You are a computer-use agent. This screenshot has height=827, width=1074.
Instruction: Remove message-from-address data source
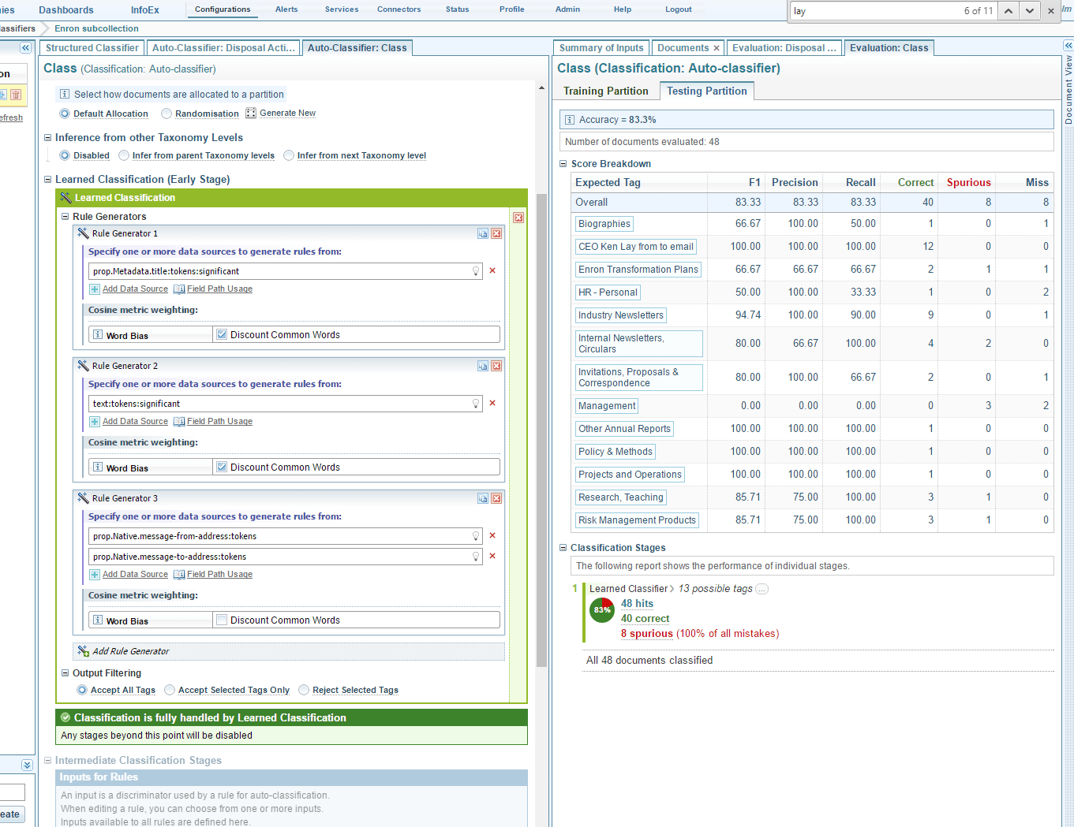point(492,535)
